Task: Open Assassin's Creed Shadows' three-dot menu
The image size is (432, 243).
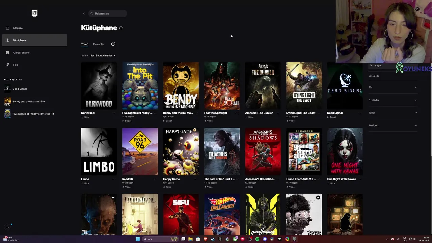Action: coord(278,179)
